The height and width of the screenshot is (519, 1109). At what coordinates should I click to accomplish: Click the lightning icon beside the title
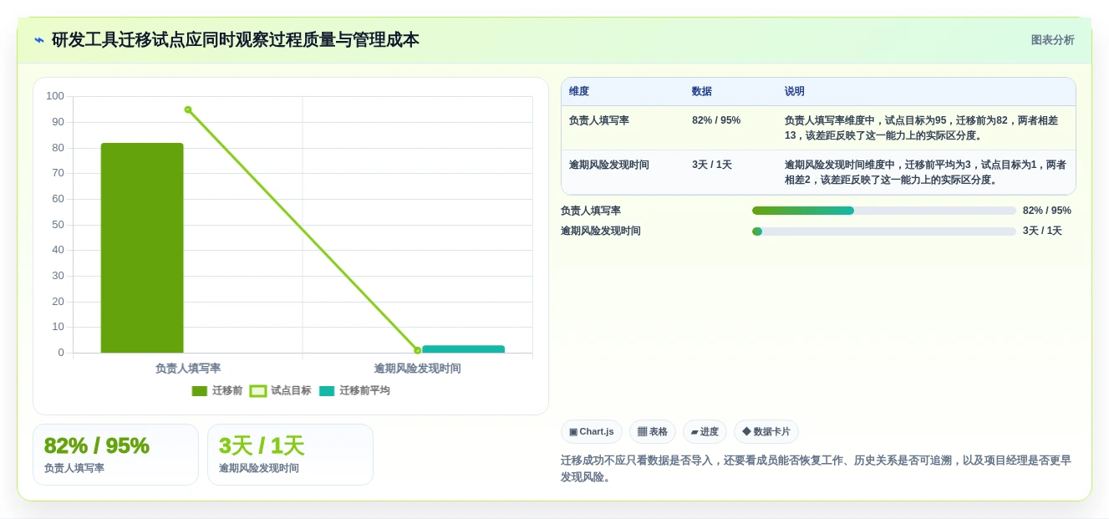pos(39,40)
